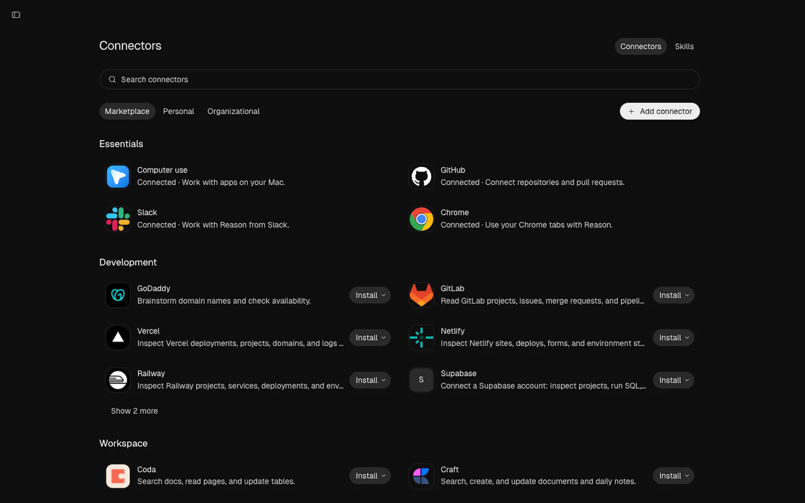Switch to the Organizational tab
The height and width of the screenshot is (503, 805).
tap(233, 111)
